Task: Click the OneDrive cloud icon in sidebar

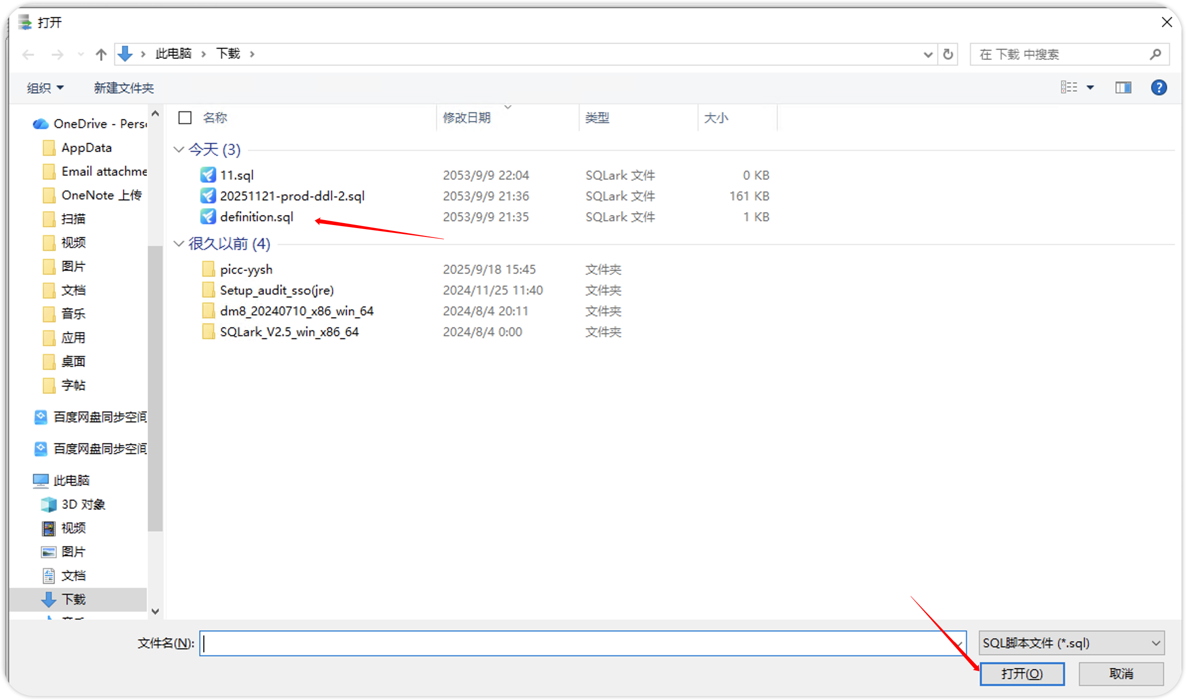Action: pos(41,123)
